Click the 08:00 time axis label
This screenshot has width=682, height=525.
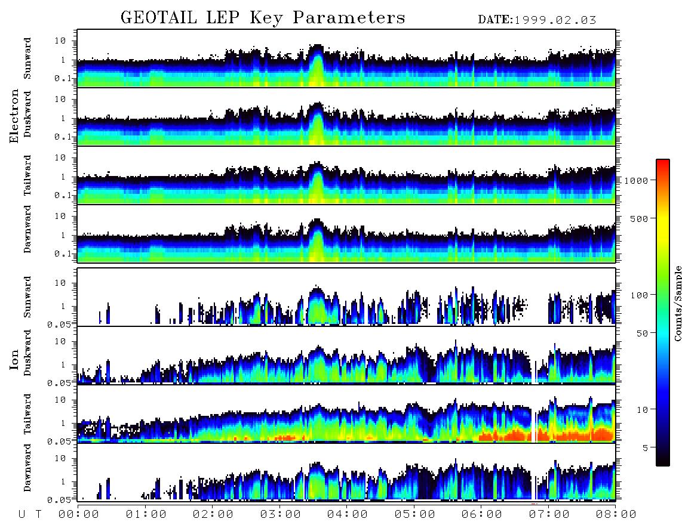point(616,514)
